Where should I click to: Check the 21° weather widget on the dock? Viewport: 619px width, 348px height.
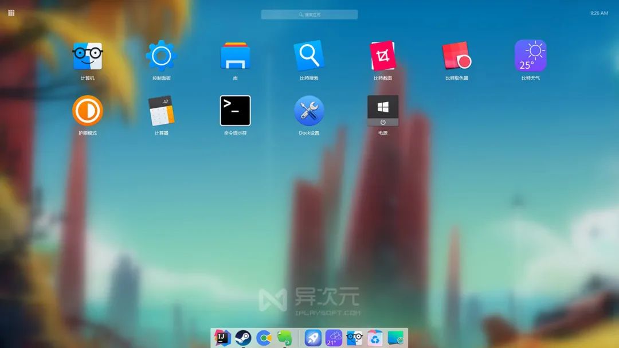(x=333, y=338)
